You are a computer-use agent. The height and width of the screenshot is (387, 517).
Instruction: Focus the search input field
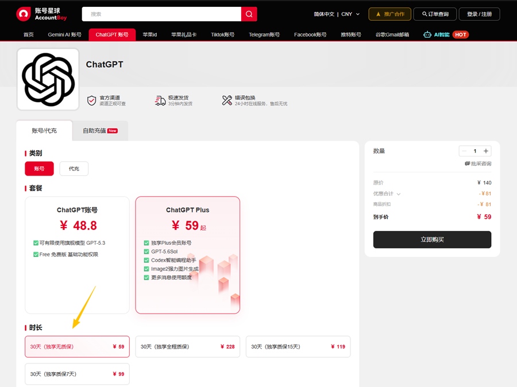coord(161,14)
